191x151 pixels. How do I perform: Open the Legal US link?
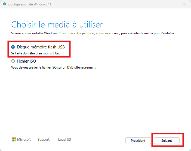[x=64, y=140]
